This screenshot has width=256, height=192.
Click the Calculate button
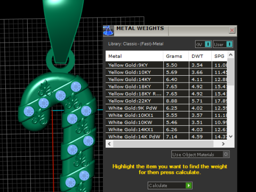pos(170,186)
